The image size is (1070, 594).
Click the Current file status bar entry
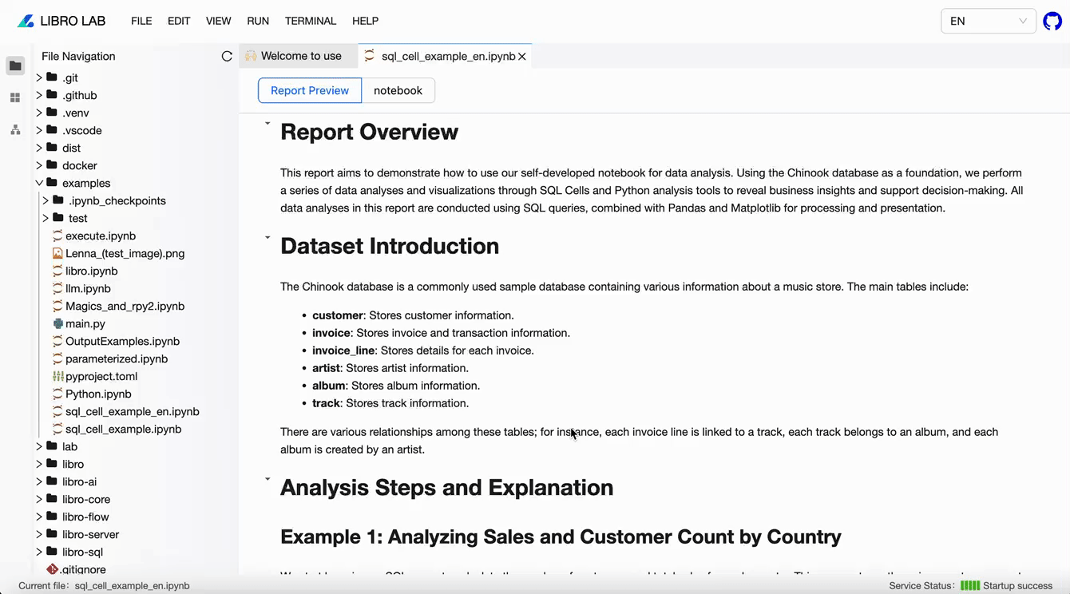coord(104,585)
